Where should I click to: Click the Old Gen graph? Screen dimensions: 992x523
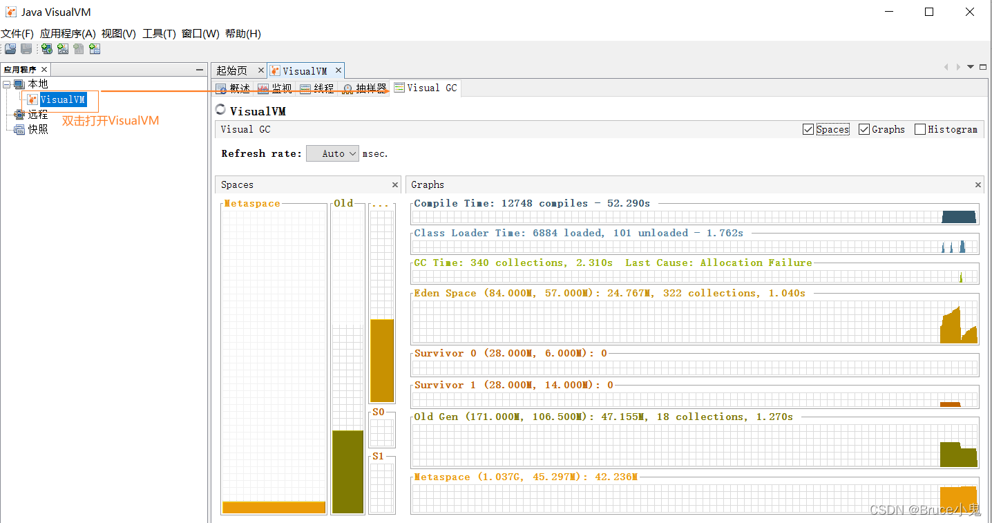coord(694,445)
